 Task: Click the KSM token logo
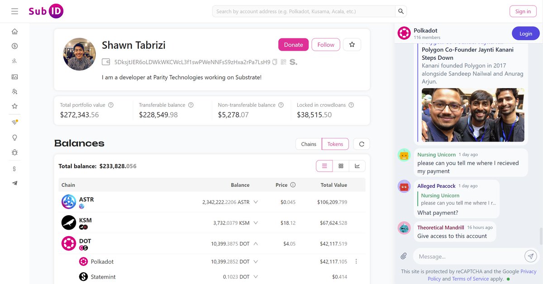coord(69,222)
